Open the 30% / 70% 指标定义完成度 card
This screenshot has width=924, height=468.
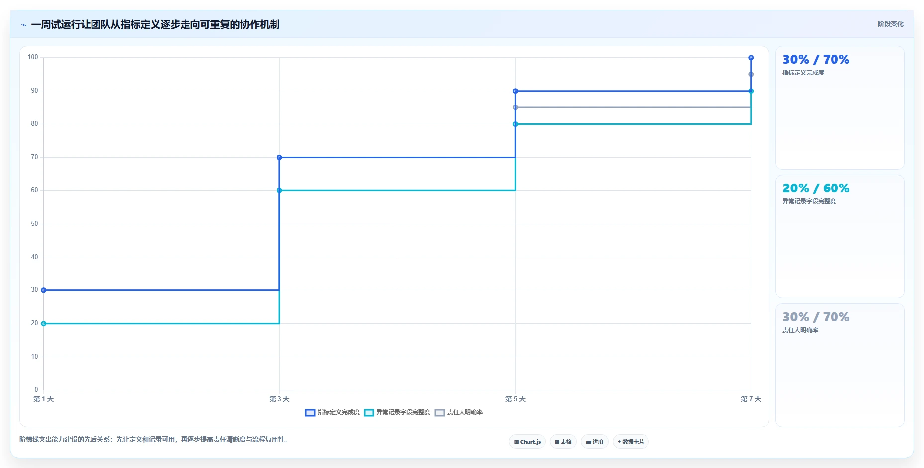click(839, 108)
